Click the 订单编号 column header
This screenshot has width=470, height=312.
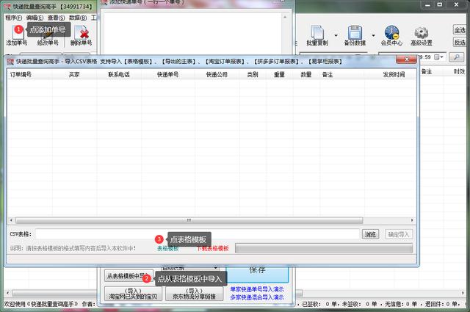[21, 75]
